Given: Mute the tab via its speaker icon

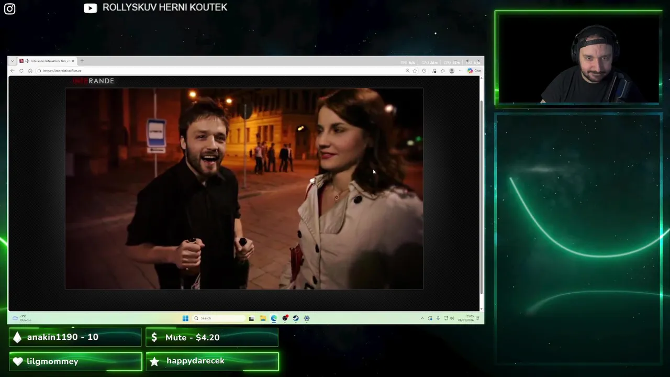Looking at the screenshot, I should pyautogui.click(x=27, y=61).
